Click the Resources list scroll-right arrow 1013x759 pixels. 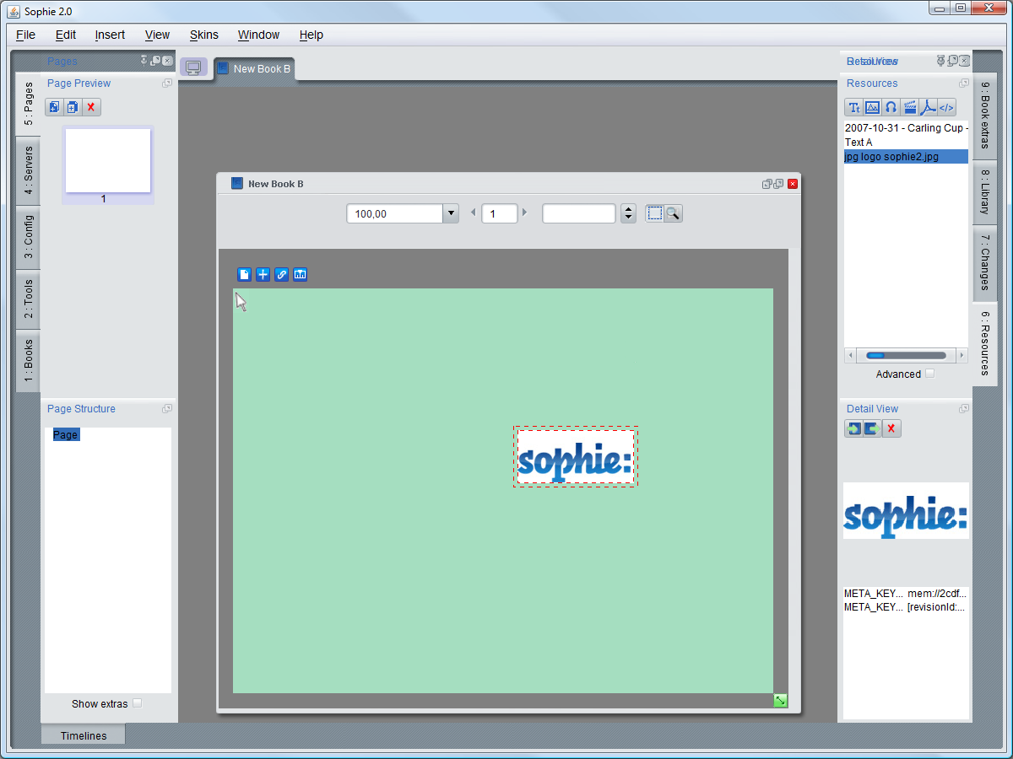pos(962,356)
